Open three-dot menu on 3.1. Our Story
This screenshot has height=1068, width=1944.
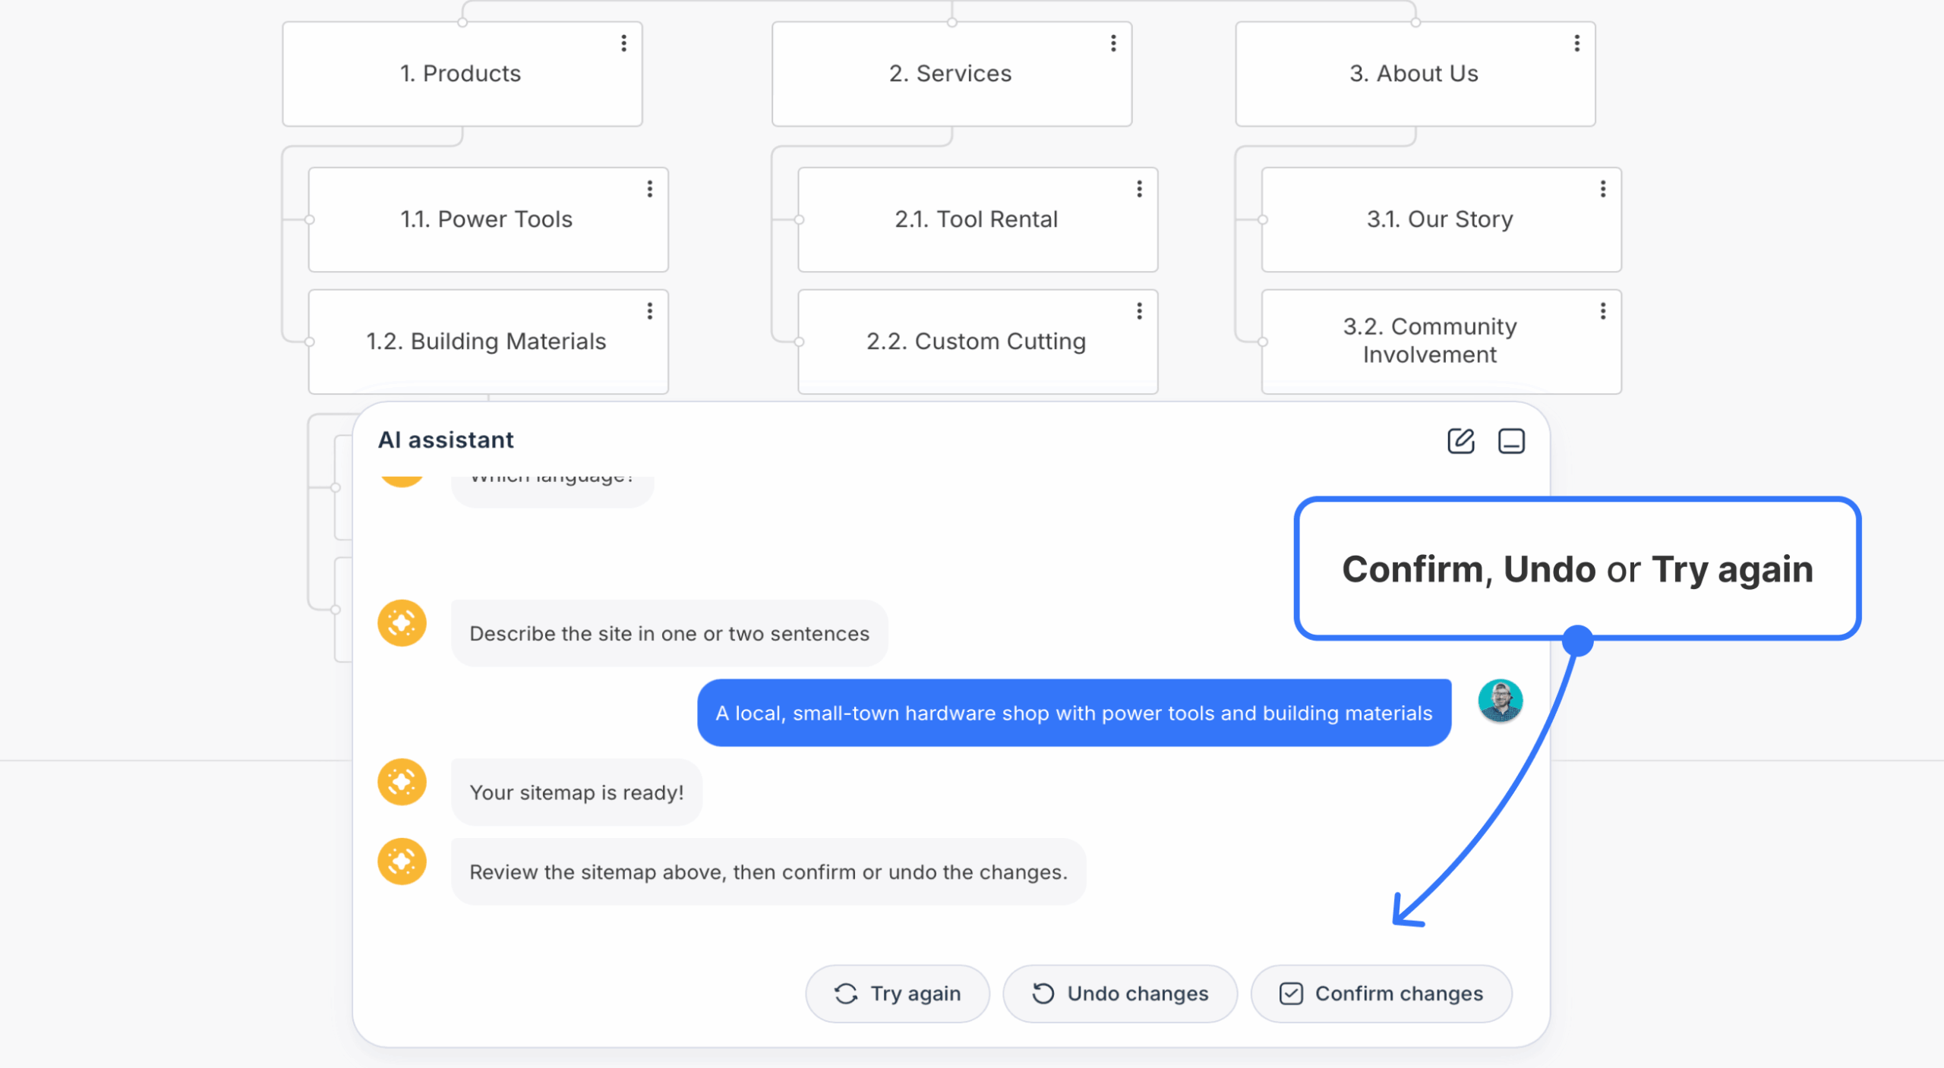click(x=1602, y=189)
